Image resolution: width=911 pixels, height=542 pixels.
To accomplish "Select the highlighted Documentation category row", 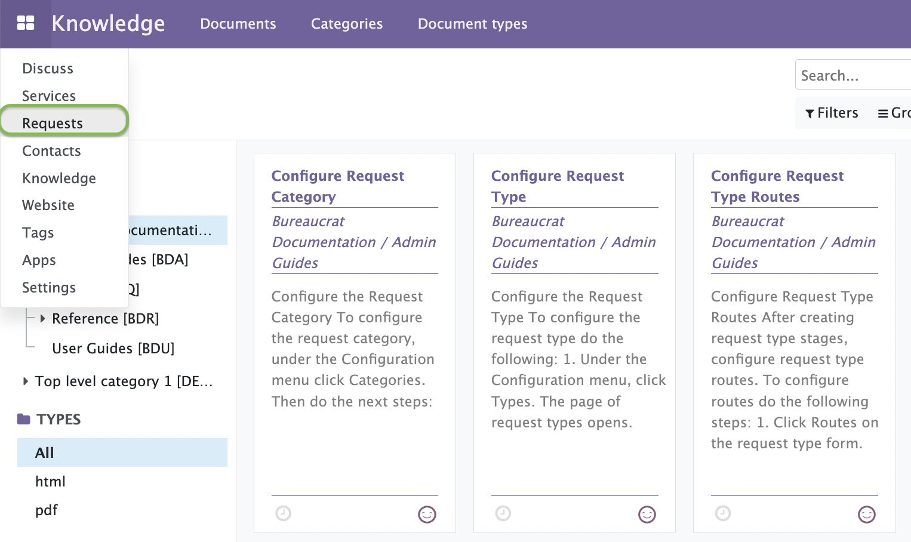I will pos(178,230).
